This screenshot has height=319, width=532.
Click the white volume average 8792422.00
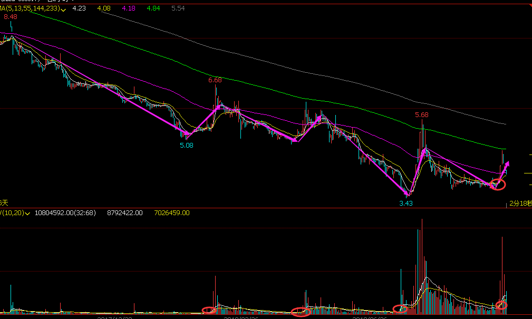coord(125,213)
